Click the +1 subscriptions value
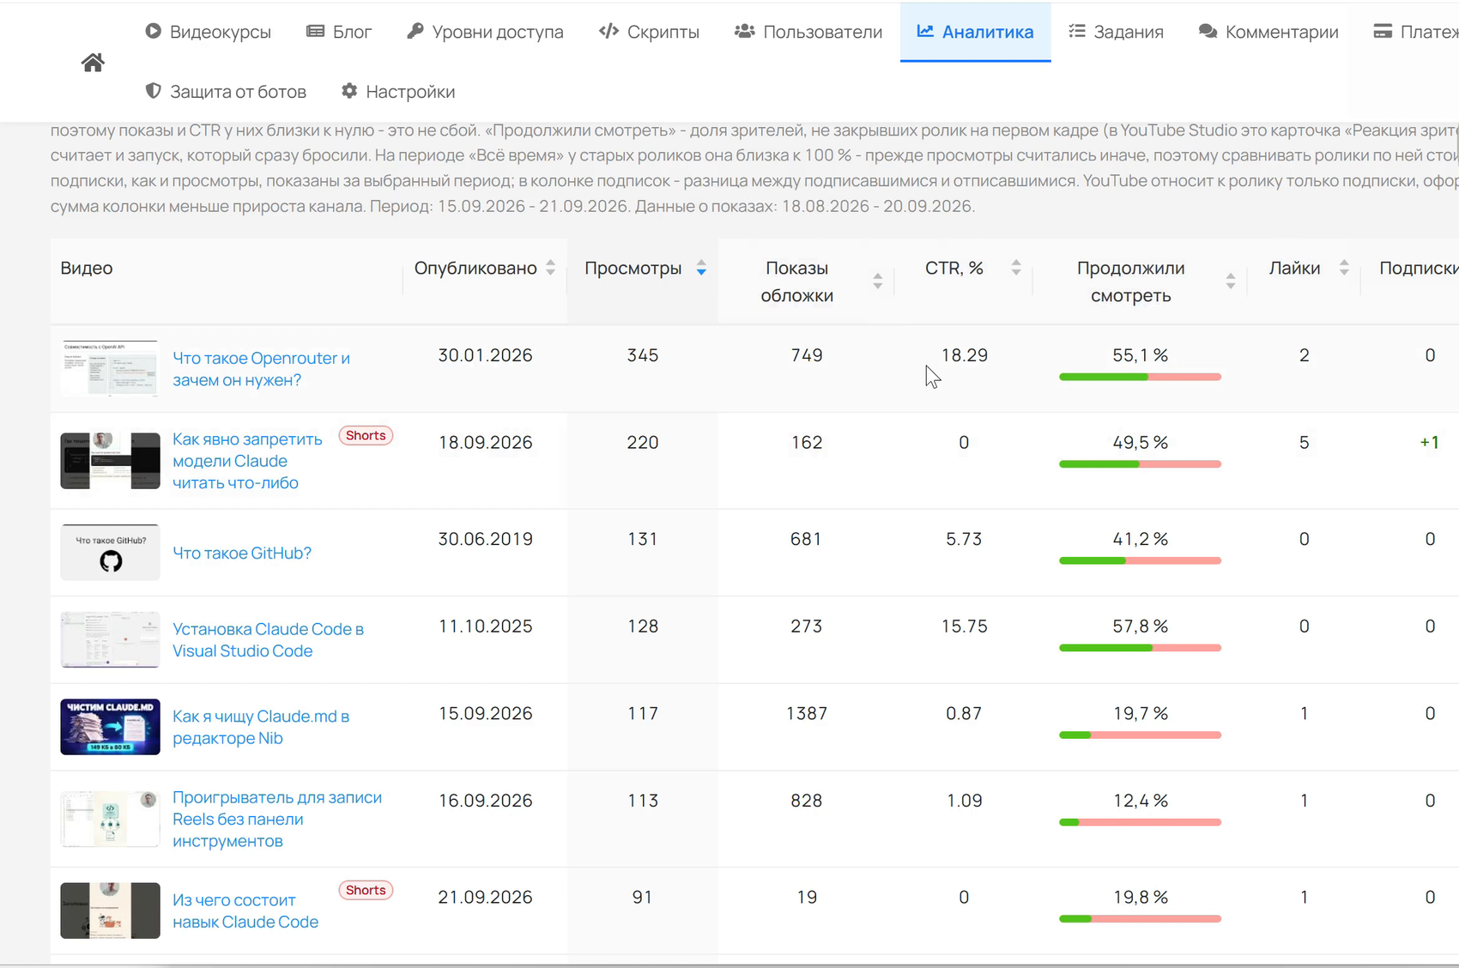This screenshot has width=1459, height=968. [1429, 442]
